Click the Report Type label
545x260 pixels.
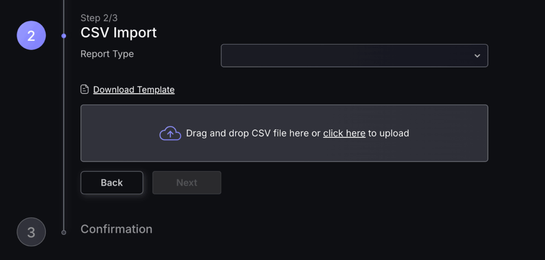tap(107, 54)
